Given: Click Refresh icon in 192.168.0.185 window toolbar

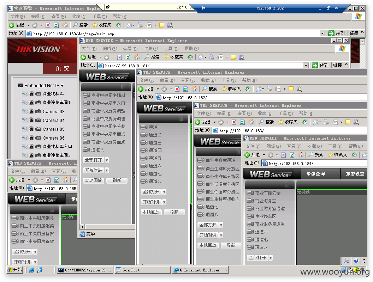Looking at the screenshot, I should tap(57, 180).
